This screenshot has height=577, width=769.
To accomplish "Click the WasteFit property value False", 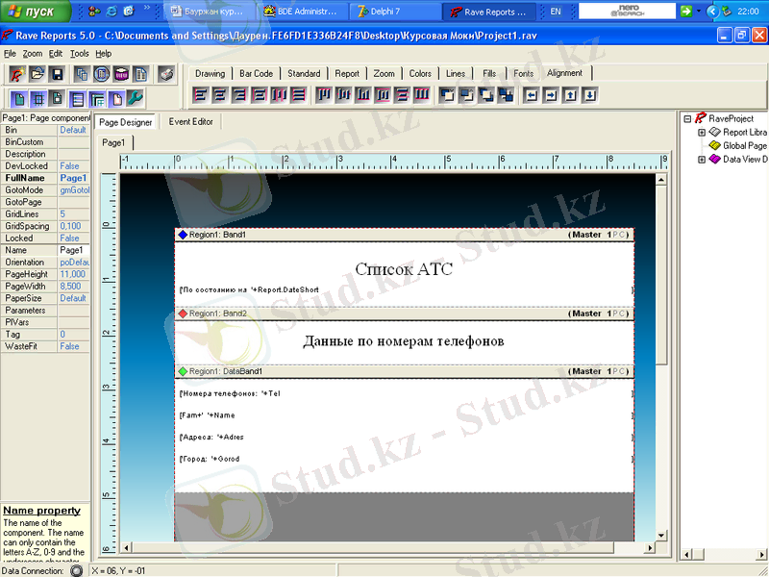I will [x=74, y=346].
